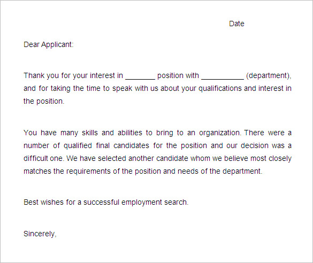Click the Date placeholder text

click(236, 24)
